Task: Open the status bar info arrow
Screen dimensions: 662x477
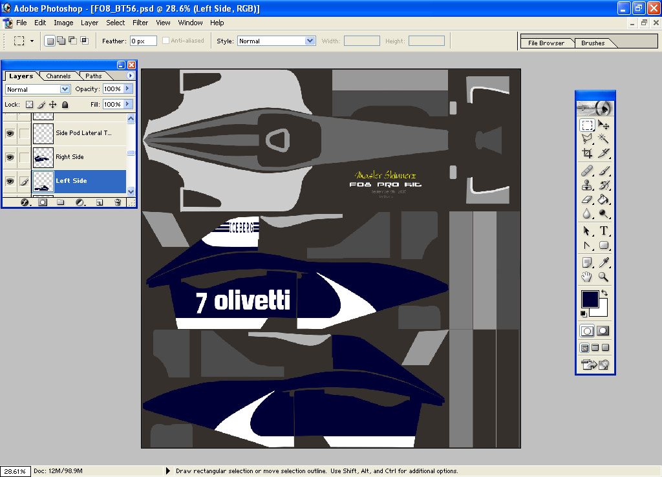Action: [167, 471]
